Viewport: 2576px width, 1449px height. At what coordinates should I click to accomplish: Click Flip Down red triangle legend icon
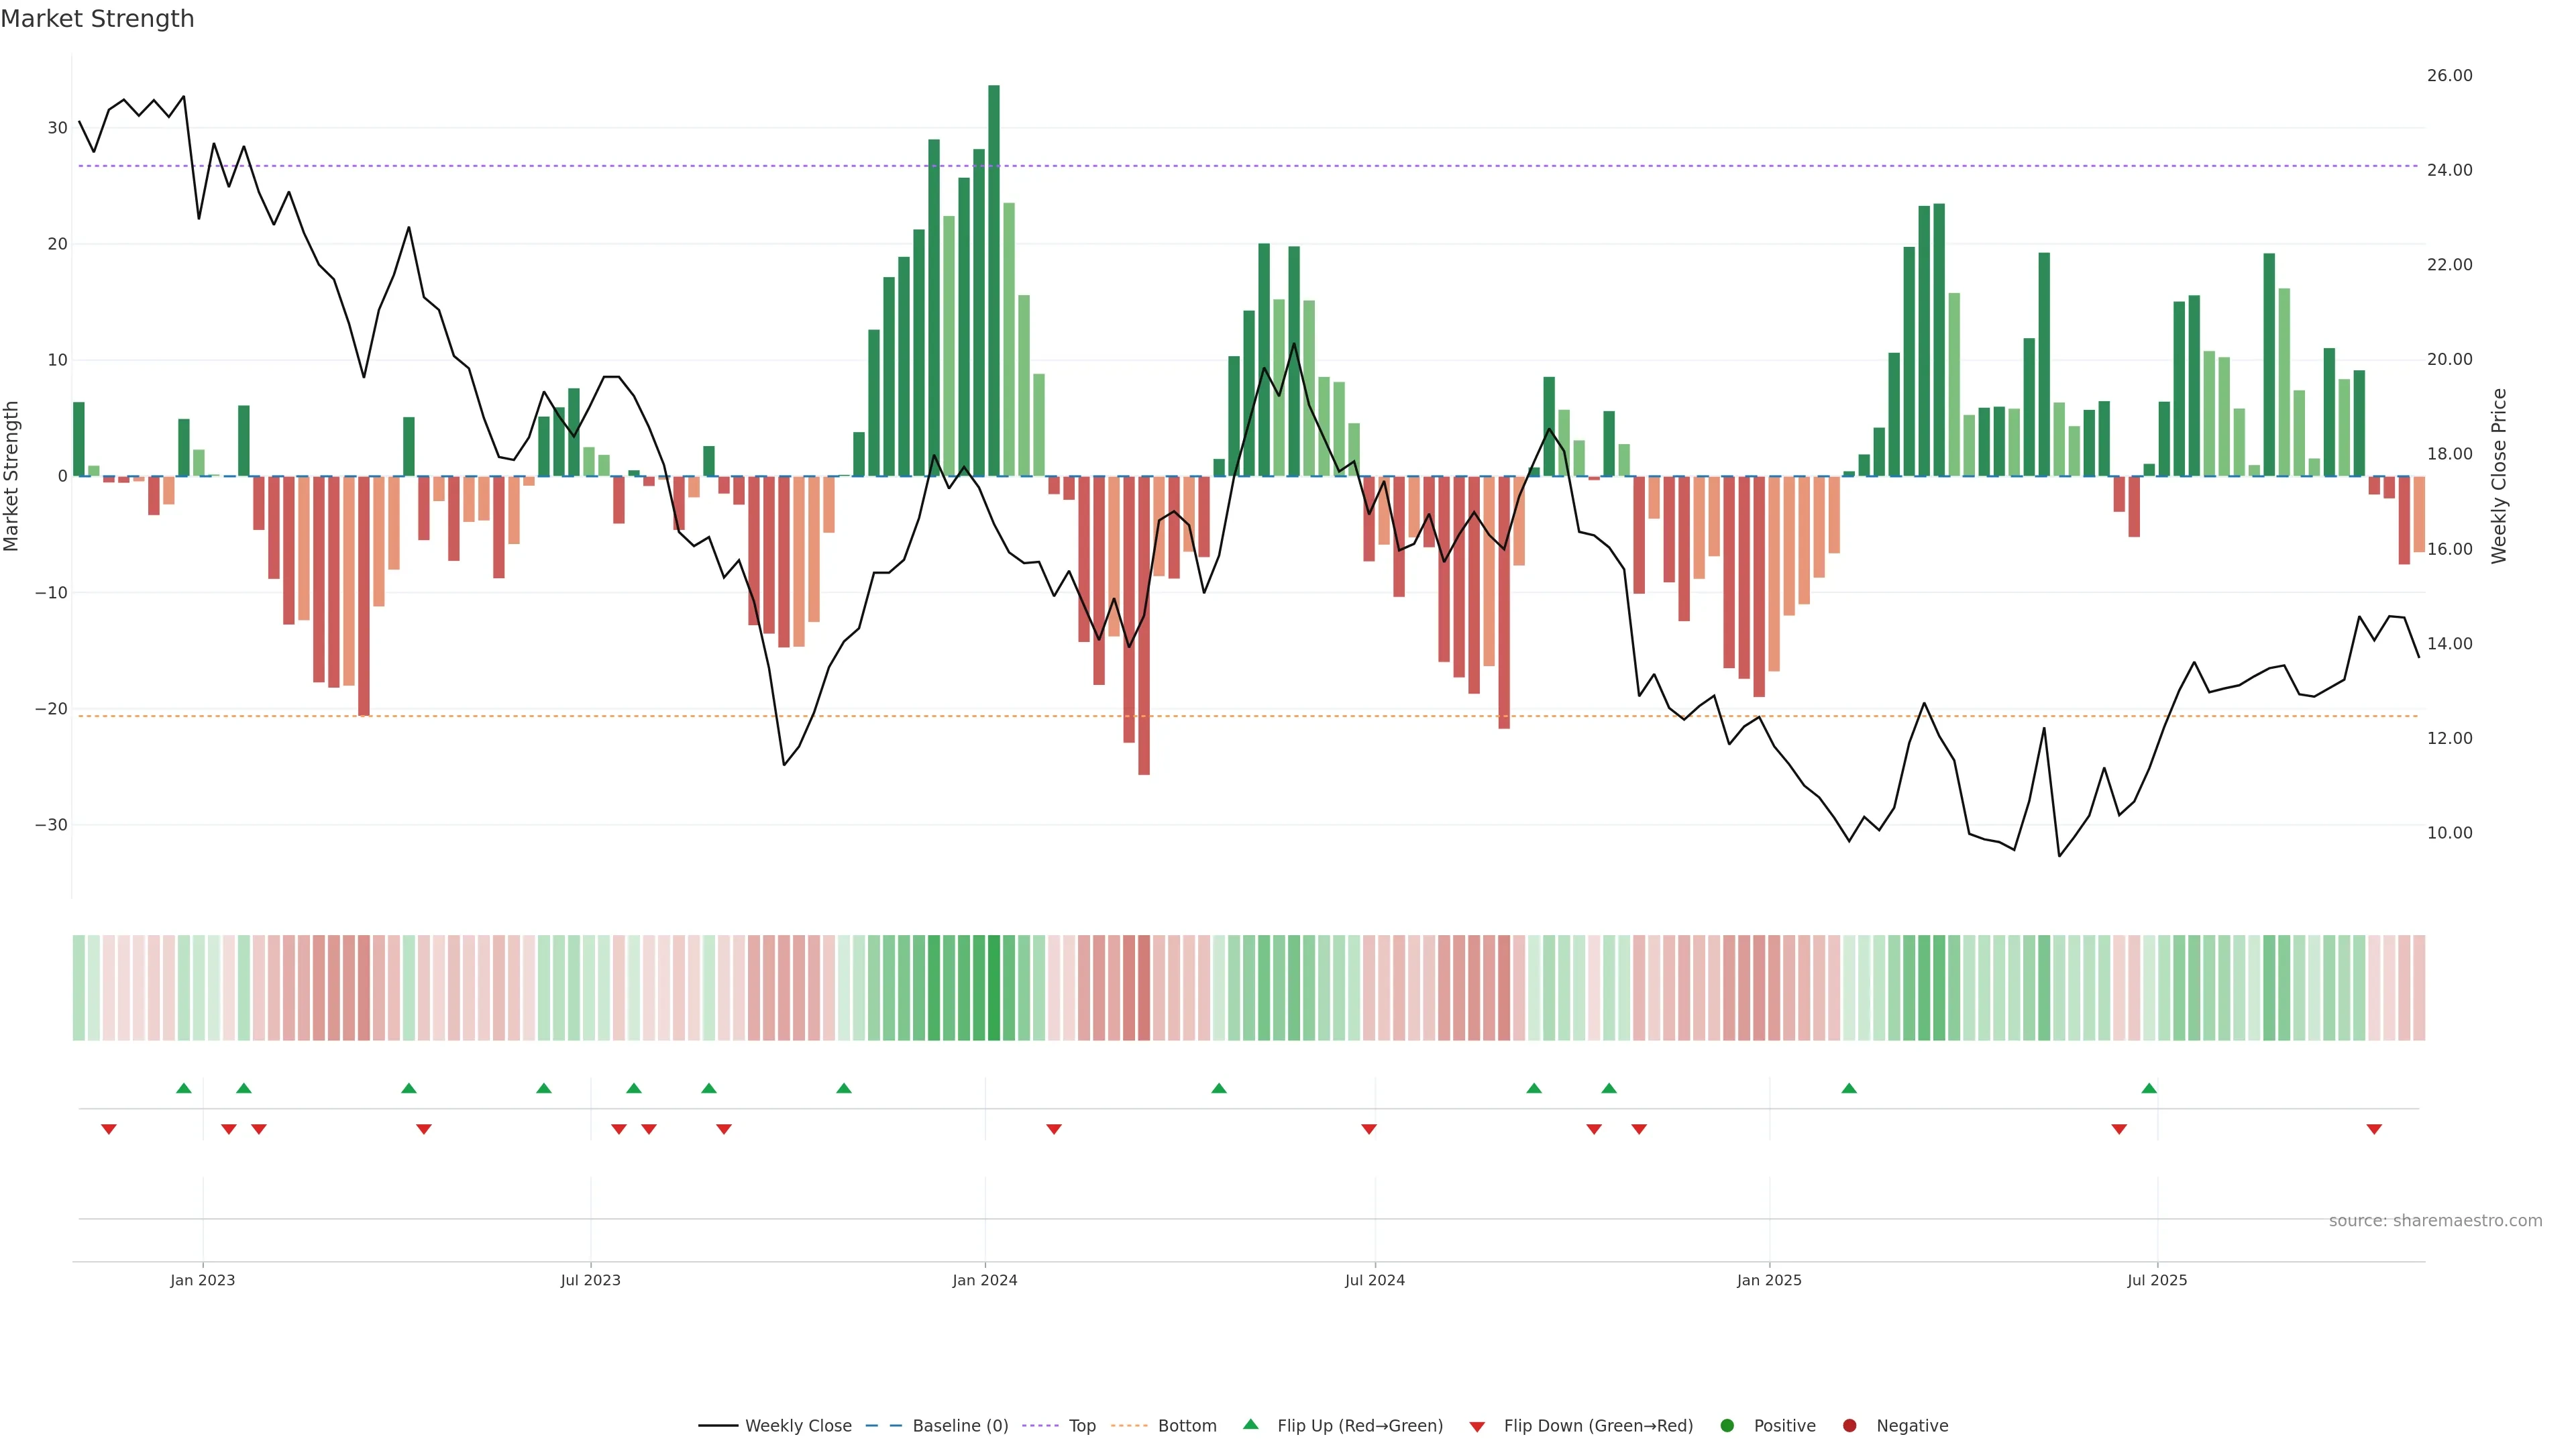pyautogui.click(x=1477, y=1427)
